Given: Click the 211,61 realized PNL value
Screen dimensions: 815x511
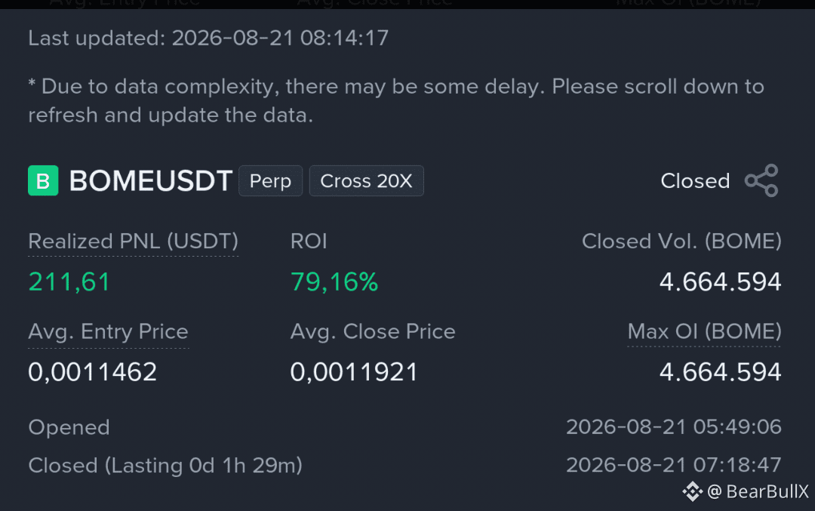Looking at the screenshot, I should tap(69, 282).
